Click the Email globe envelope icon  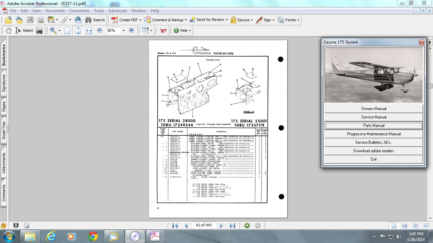point(78,20)
